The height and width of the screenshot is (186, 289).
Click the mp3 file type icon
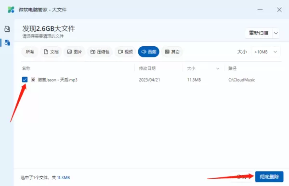pos(33,80)
